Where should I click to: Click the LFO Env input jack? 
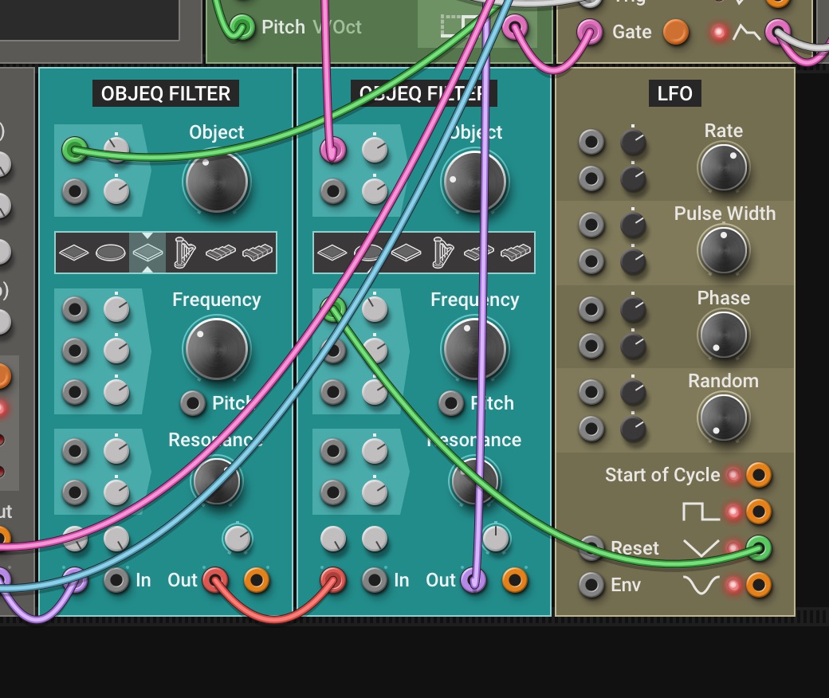(591, 586)
